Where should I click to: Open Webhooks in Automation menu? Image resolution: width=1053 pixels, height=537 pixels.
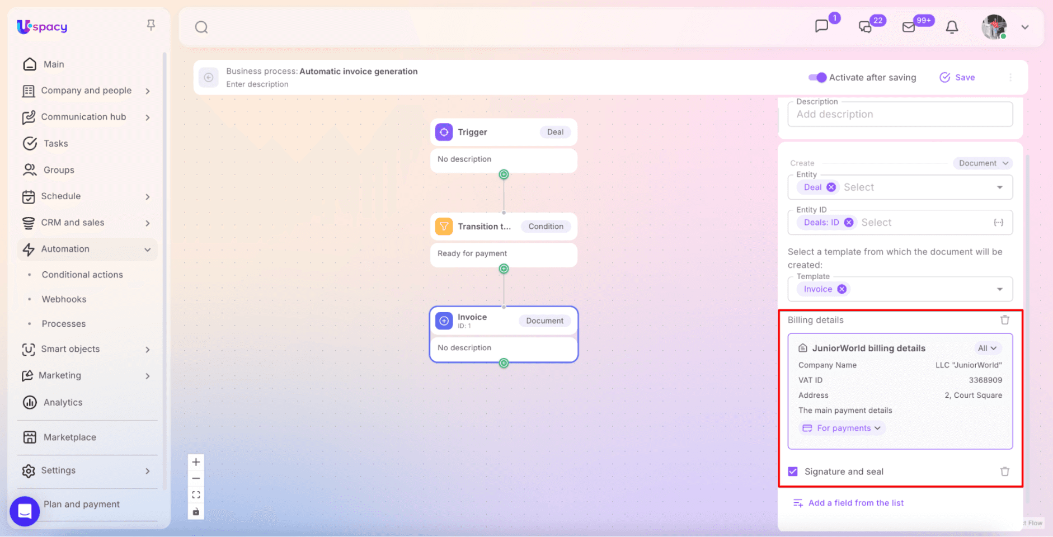[x=64, y=299]
